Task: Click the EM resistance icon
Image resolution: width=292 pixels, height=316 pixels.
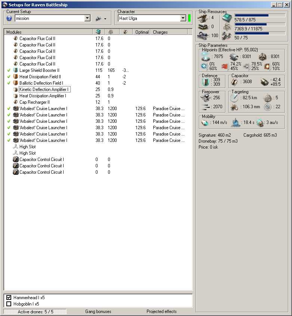Action: [x=205, y=66]
